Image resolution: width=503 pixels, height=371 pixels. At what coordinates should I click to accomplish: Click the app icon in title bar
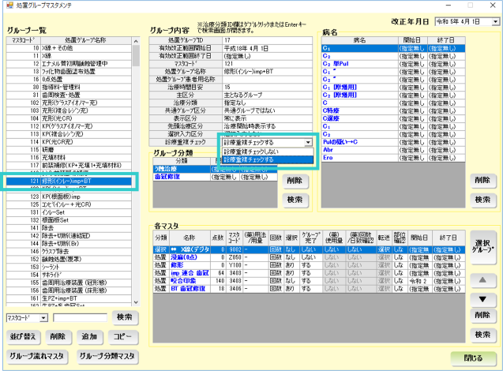pyautogui.click(x=7, y=7)
